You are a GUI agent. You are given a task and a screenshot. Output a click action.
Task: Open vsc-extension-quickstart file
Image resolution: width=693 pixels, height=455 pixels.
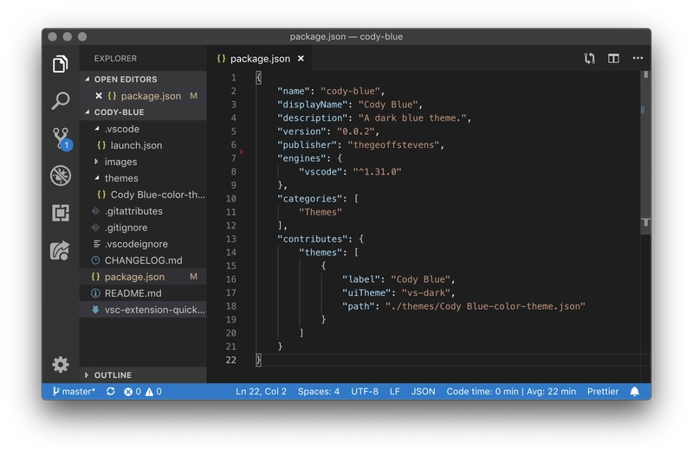[143, 310]
